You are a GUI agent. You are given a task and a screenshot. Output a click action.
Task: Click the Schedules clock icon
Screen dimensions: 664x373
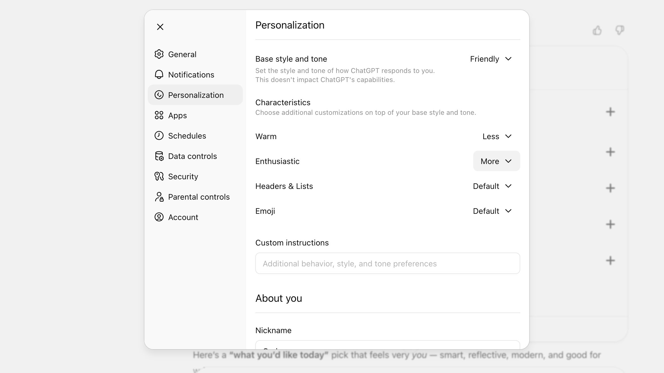point(159,135)
